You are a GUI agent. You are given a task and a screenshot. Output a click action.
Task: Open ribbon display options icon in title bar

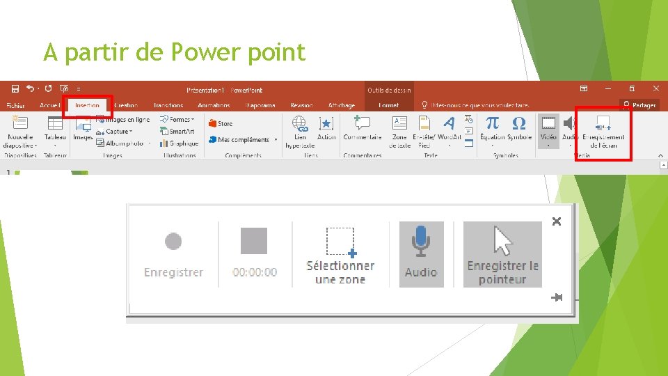pyautogui.click(x=584, y=88)
